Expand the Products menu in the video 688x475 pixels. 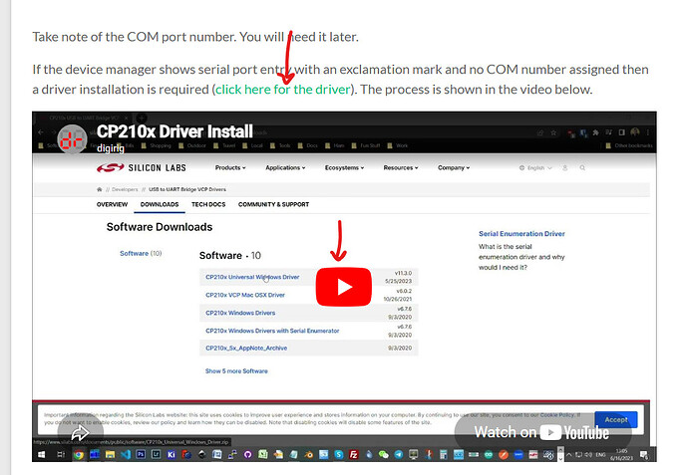pyautogui.click(x=230, y=168)
